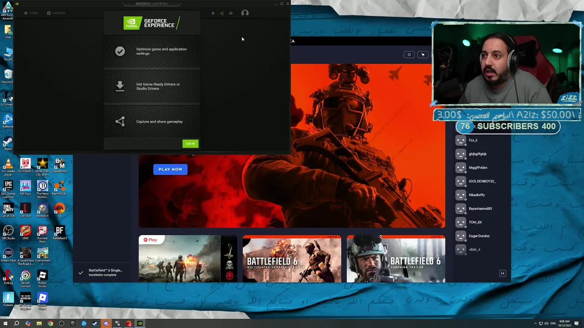Select the BakkesMod desktop icon

coord(59,165)
